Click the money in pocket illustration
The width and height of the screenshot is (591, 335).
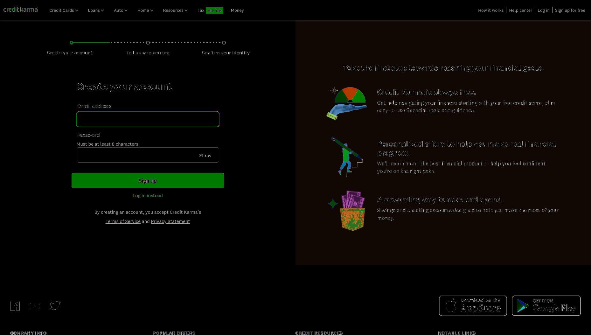pos(347,211)
